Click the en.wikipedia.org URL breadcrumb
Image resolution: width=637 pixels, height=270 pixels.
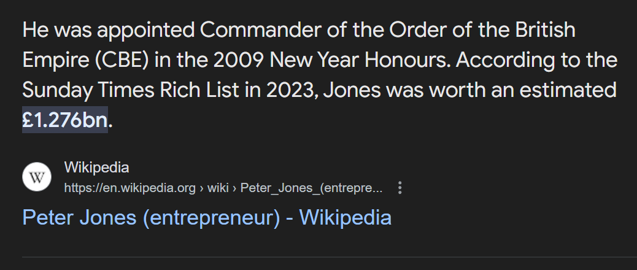click(x=129, y=188)
